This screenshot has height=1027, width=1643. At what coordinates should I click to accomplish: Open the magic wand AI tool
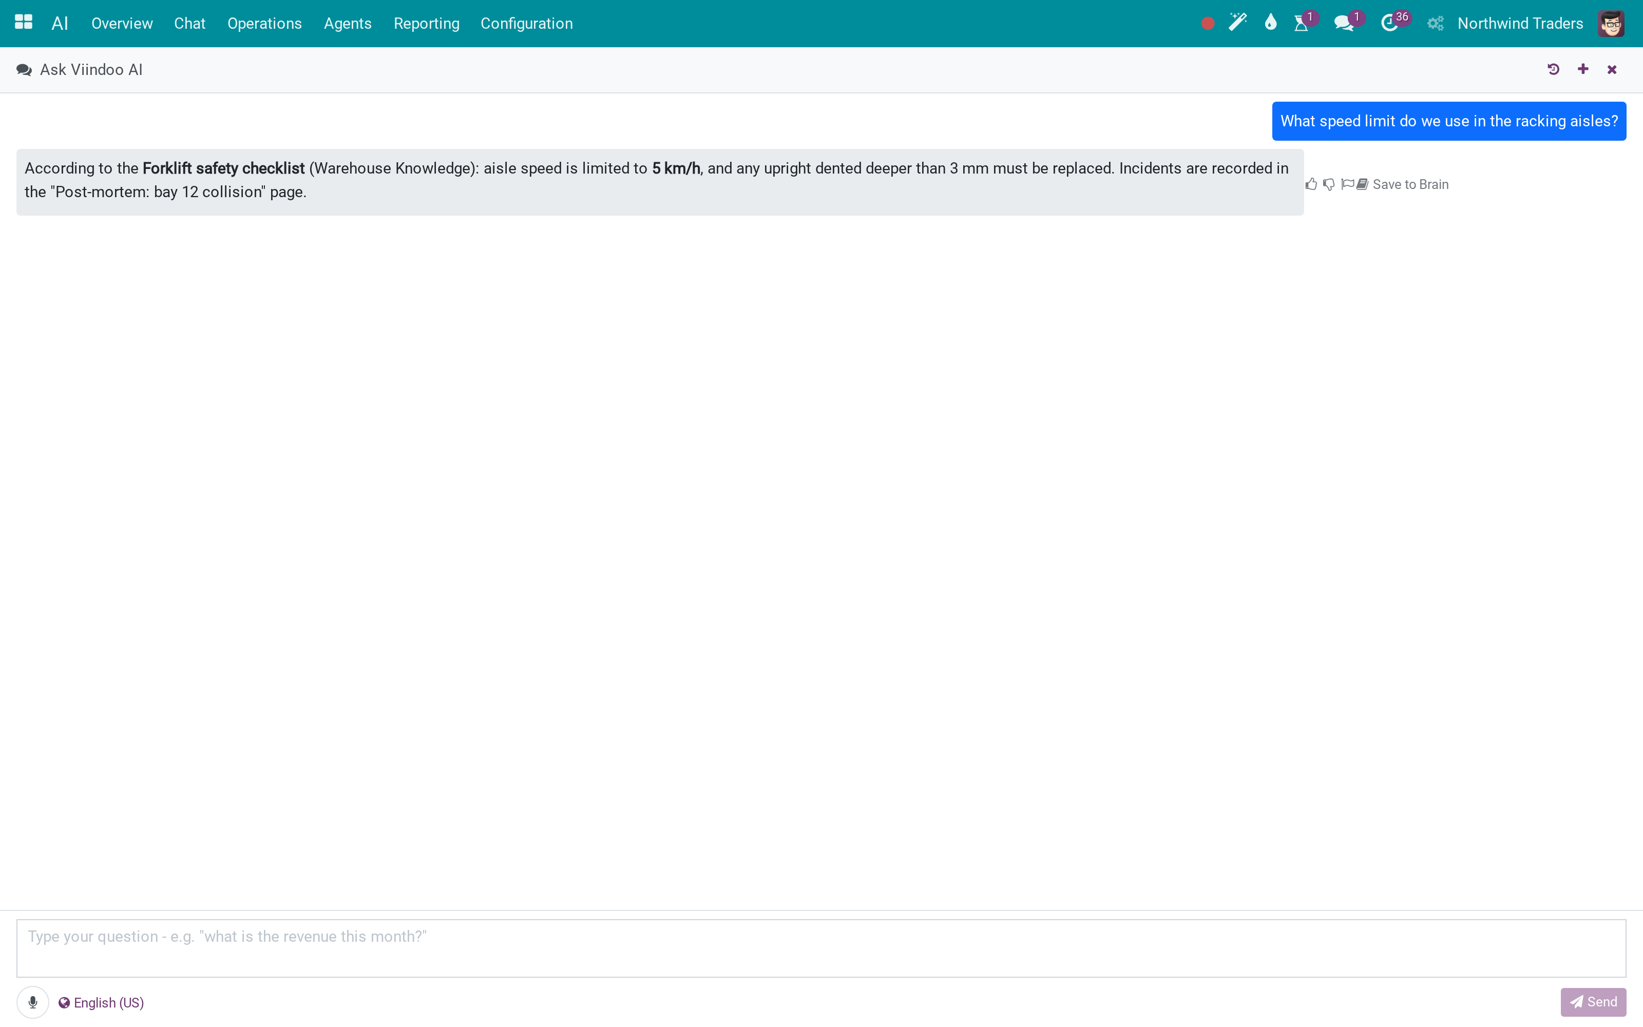point(1238,23)
